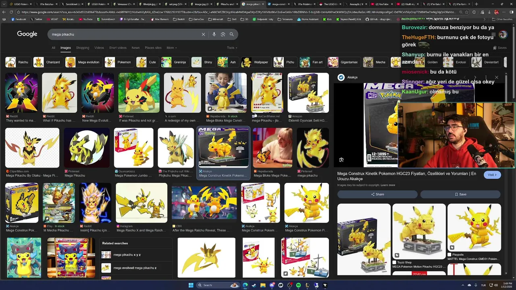Open related search mega pikachu x y z
The image size is (516, 290).
pos(136,255)
